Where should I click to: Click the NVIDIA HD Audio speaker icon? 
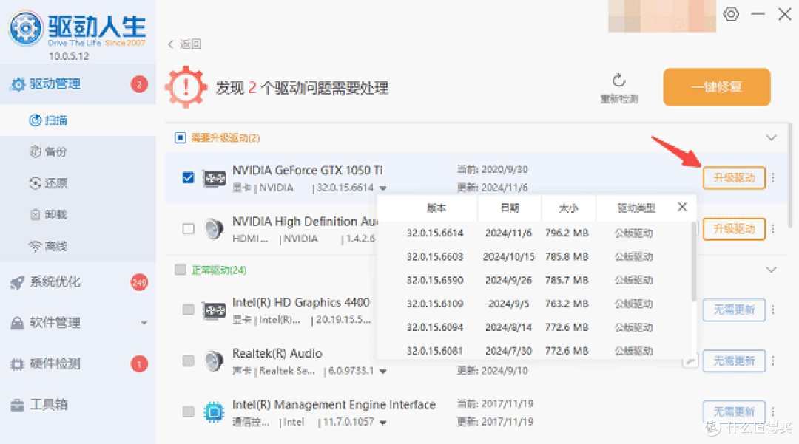(215, 229)
